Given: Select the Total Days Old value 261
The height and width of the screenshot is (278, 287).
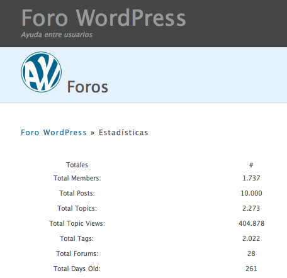Looking at the screenshot, I should click(x=251, y=269).
